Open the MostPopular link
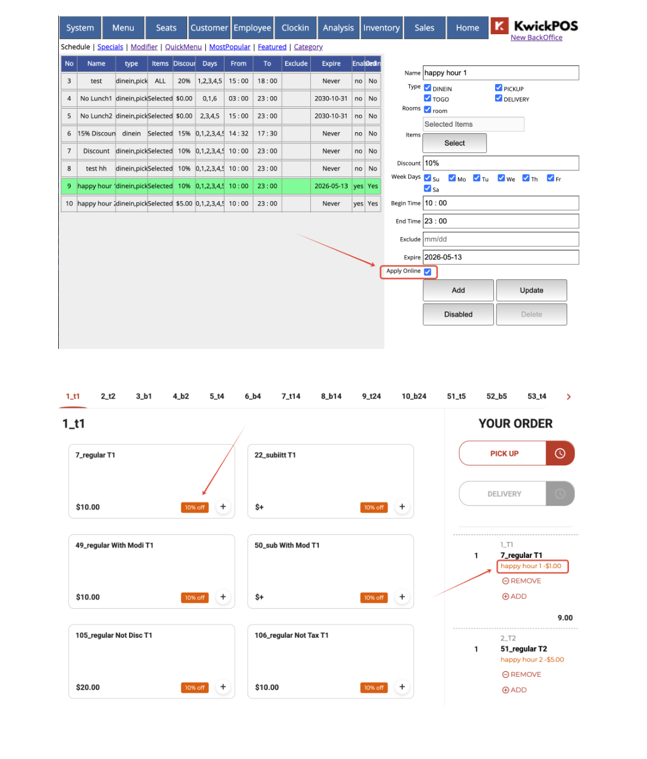647x759 pixels. point(230,47)
